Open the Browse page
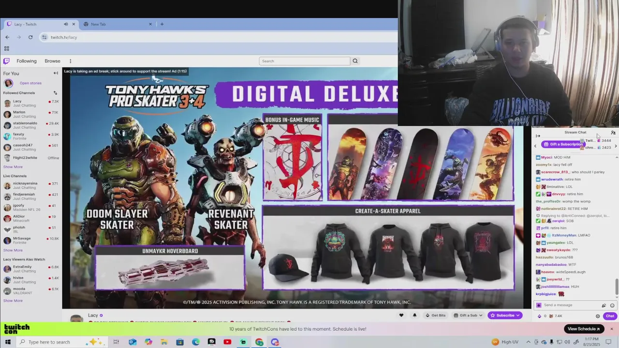The image size is (619, 348). [52, 61]
